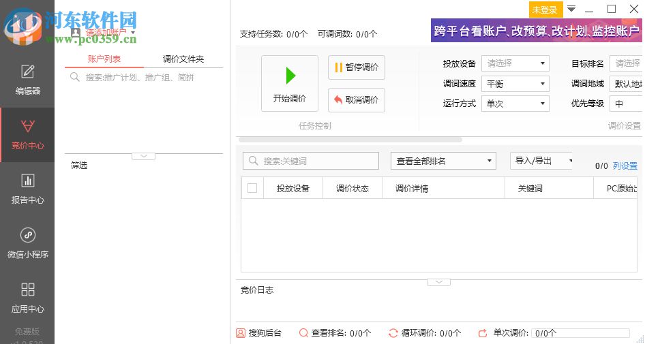The width and height of the screenshot is (645, 344).
Task: Click the 暂停调价 pause button
Action: click(356, 67)
